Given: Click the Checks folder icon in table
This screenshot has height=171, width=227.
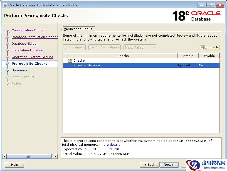Looking at the screenshot, I should 70,61.
